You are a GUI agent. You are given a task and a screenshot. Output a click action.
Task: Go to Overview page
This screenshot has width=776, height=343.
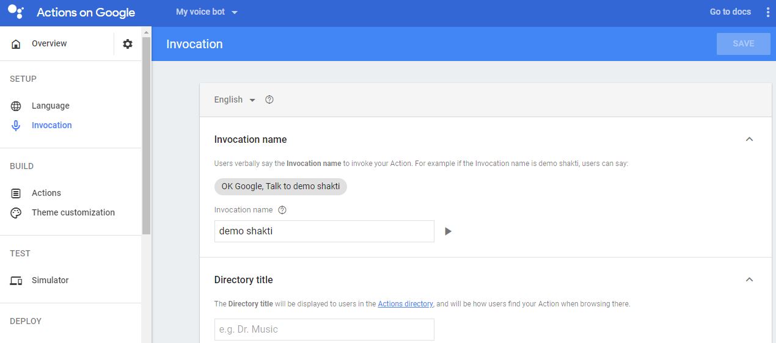49,44
